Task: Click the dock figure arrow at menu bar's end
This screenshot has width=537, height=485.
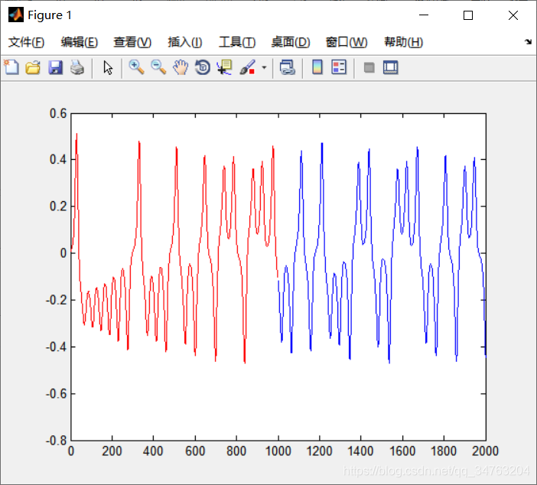Action: coord(528,42)
